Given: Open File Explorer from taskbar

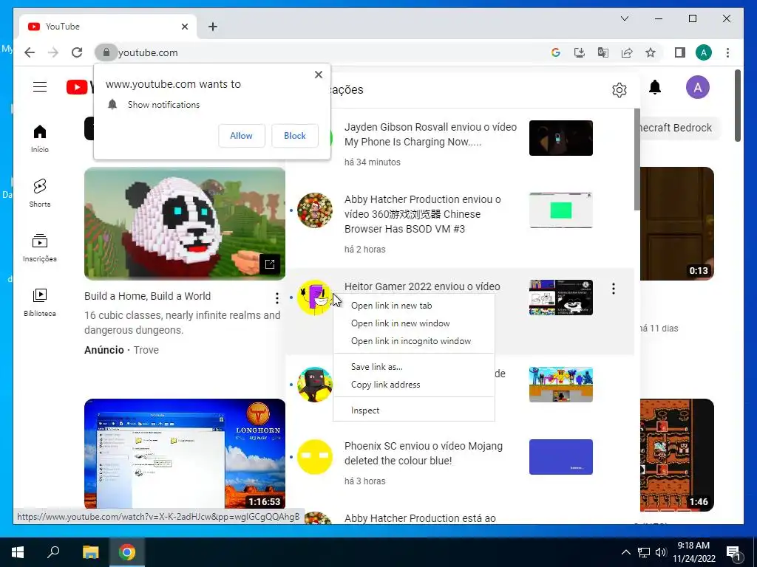Looking at the screenshot, I should point(90,552).
